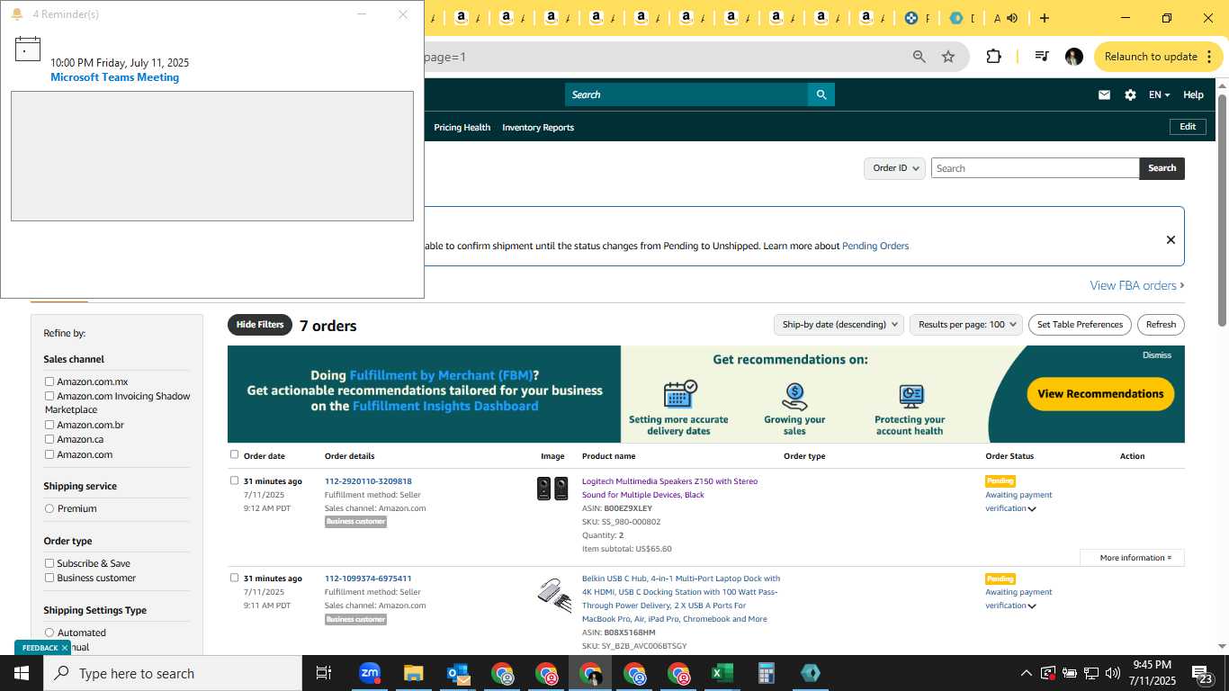Open the zoom magnifier icon in address bar
1229x691 pixels.
(x=920, y=57)
